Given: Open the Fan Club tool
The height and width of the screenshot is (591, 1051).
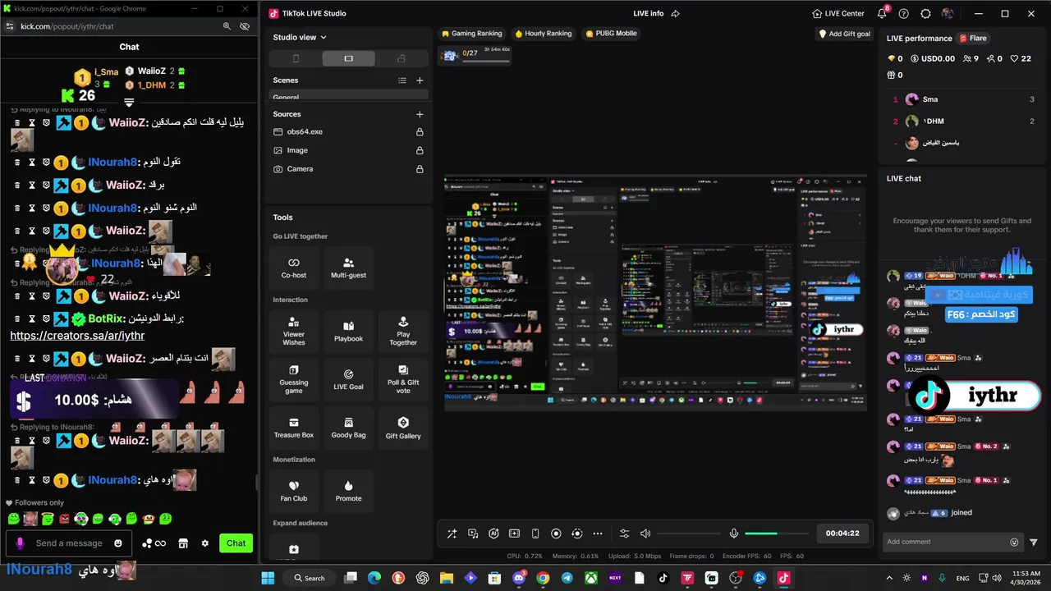Looking at the screenshot, I should pyautogui.click(x=294, y=491).
